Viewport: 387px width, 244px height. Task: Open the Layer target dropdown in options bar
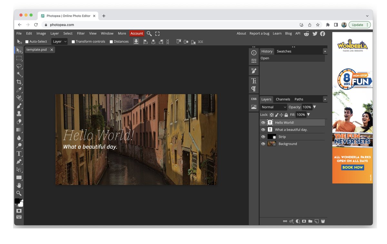point(60,42)
